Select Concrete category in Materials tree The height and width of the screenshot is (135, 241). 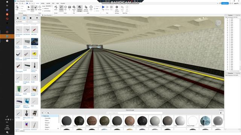point(47,118)
